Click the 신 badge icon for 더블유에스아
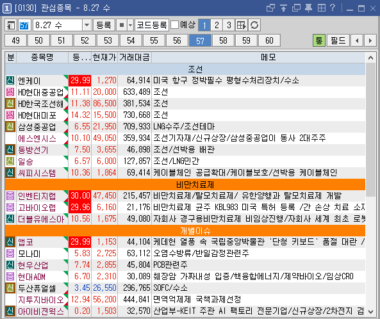Viewport: 380px width, 319px height. [10, 218]
